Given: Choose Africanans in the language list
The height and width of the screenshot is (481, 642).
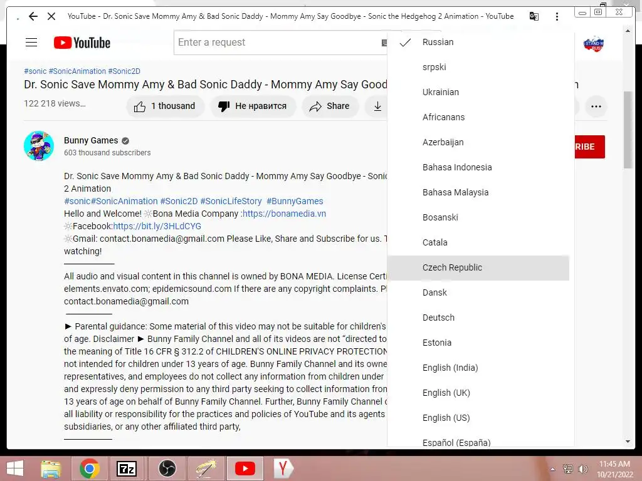Looking at the screenshot, I should pos(478,117).
